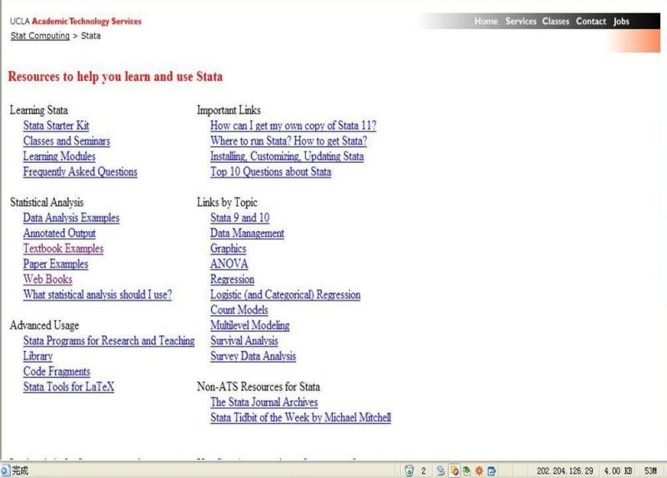
Task: Open Stata Programs for Research and Teaching
Action: coord(109,340)
